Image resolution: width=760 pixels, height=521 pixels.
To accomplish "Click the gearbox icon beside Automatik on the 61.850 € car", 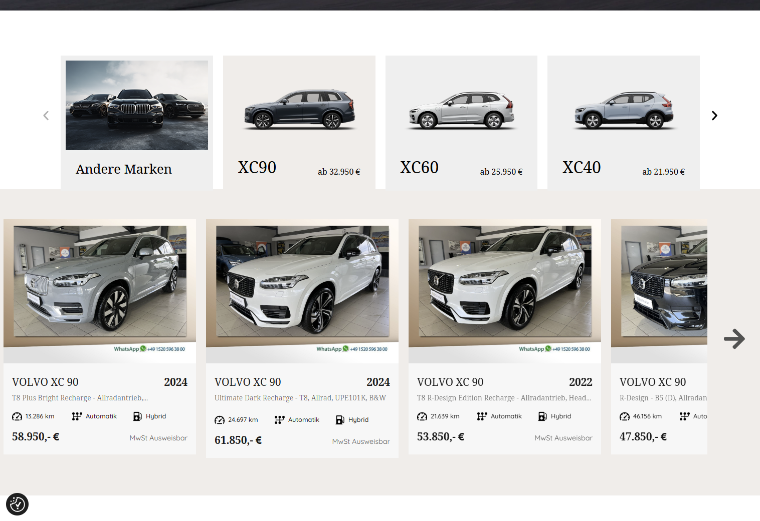I will pyautogui.click(x=279, y=420).
